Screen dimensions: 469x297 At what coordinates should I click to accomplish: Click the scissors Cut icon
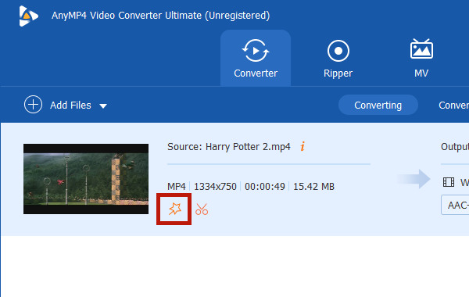202,209
